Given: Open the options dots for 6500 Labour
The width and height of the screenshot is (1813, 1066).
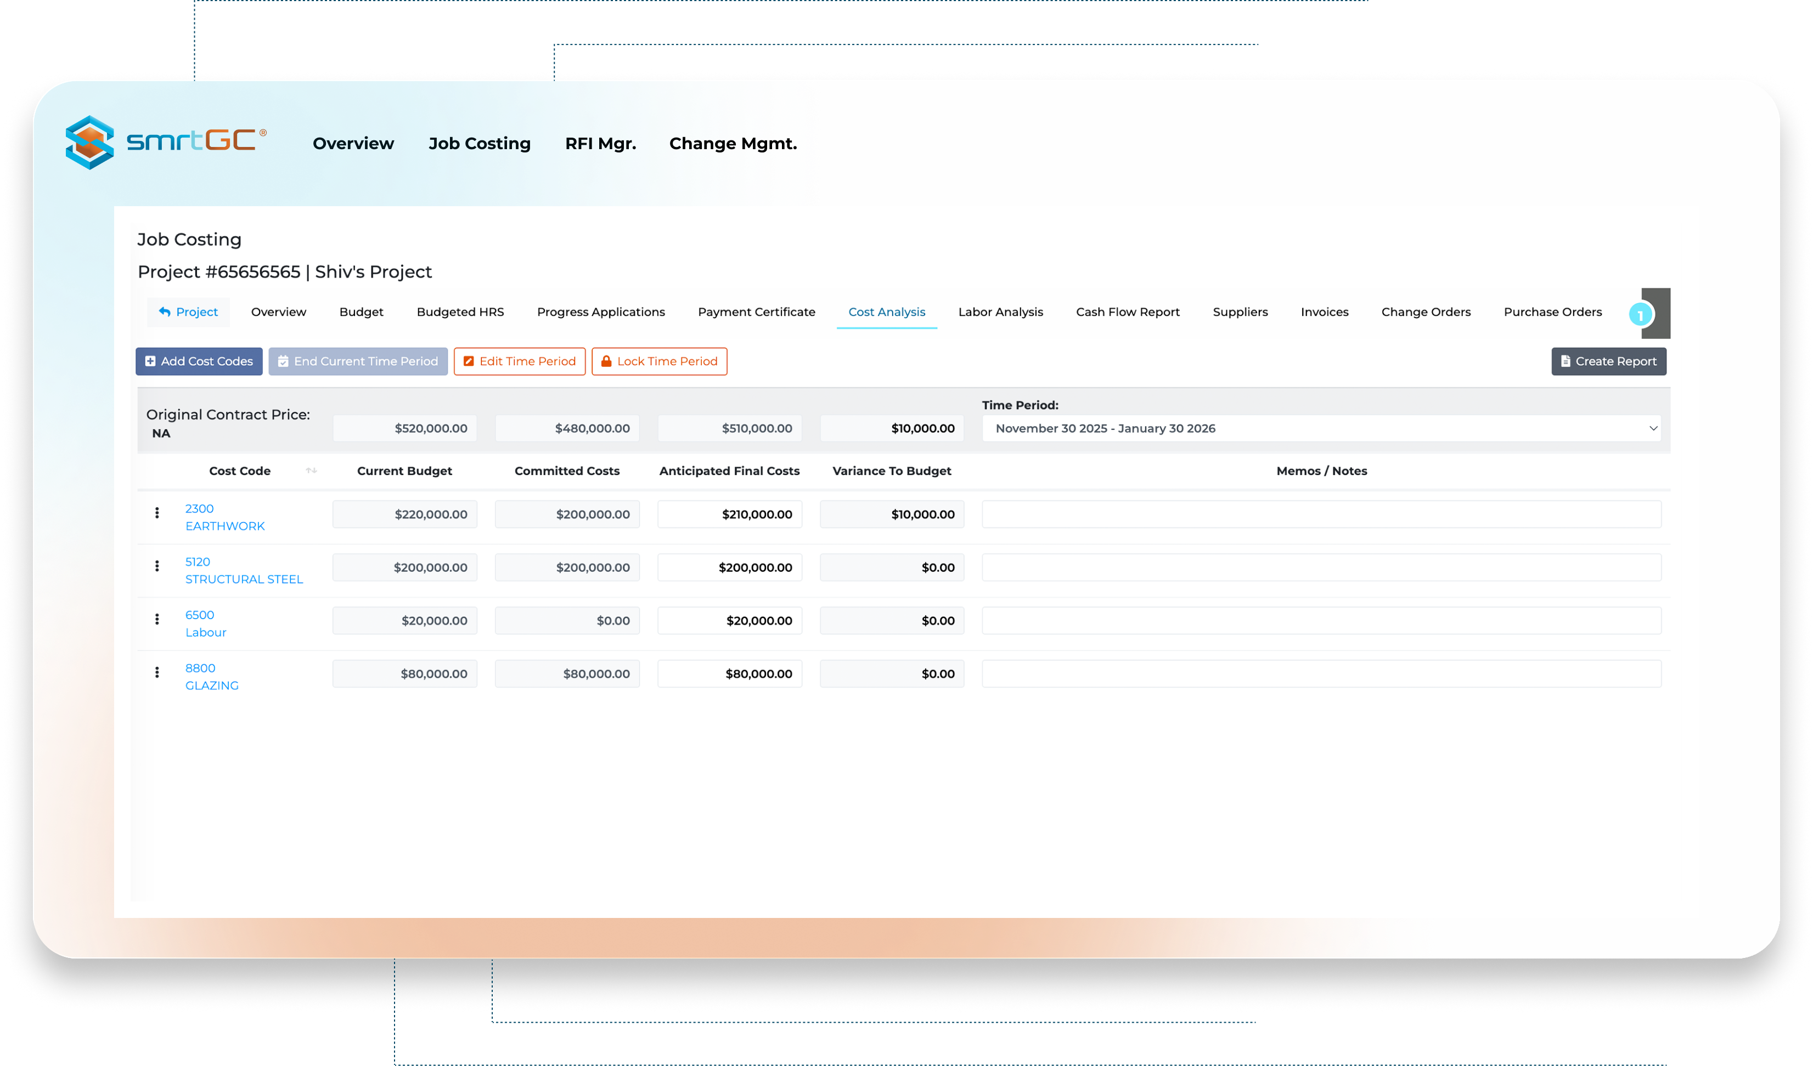Looking at the screenshot, I should click(157, 620).
